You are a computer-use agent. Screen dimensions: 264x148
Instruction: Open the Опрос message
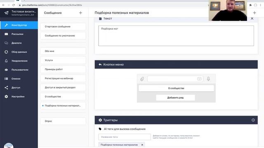click(x=63, y=121)
